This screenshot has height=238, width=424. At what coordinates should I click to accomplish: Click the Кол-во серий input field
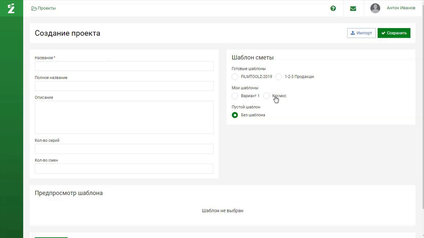124,149
